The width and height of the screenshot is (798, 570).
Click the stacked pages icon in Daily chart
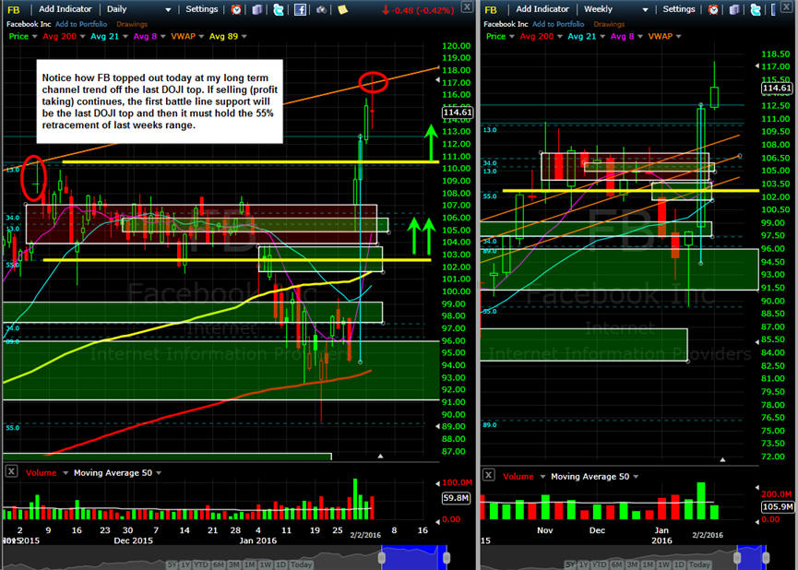pos(257,9)
